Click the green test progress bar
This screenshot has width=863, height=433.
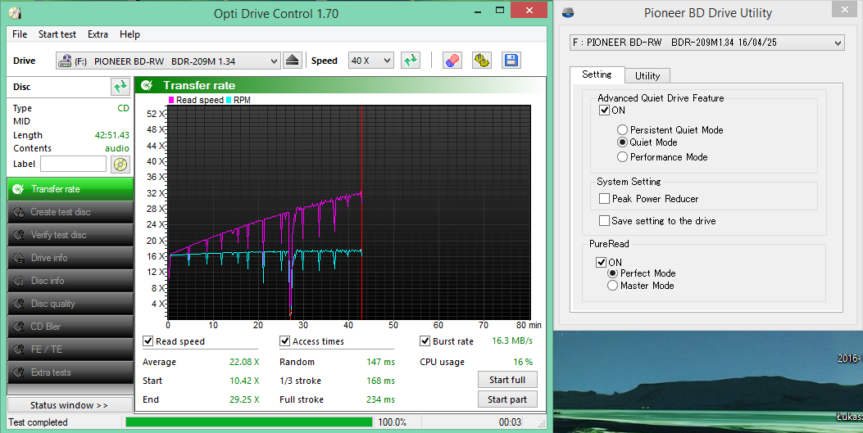tap(249, 422)
